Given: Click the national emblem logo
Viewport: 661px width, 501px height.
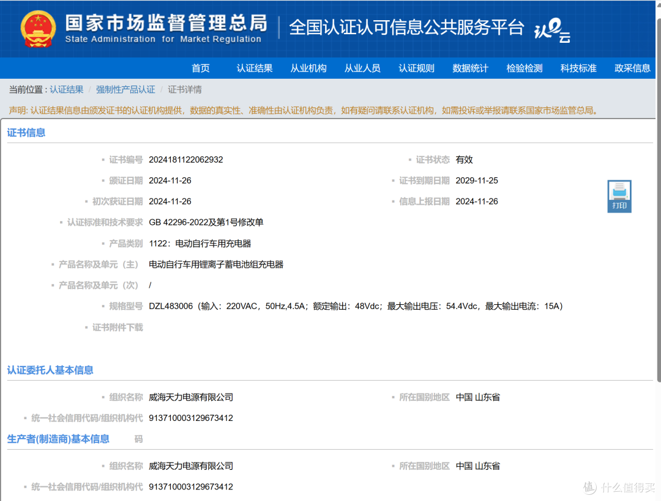Looking at the screenshot, I should [39, 29].
